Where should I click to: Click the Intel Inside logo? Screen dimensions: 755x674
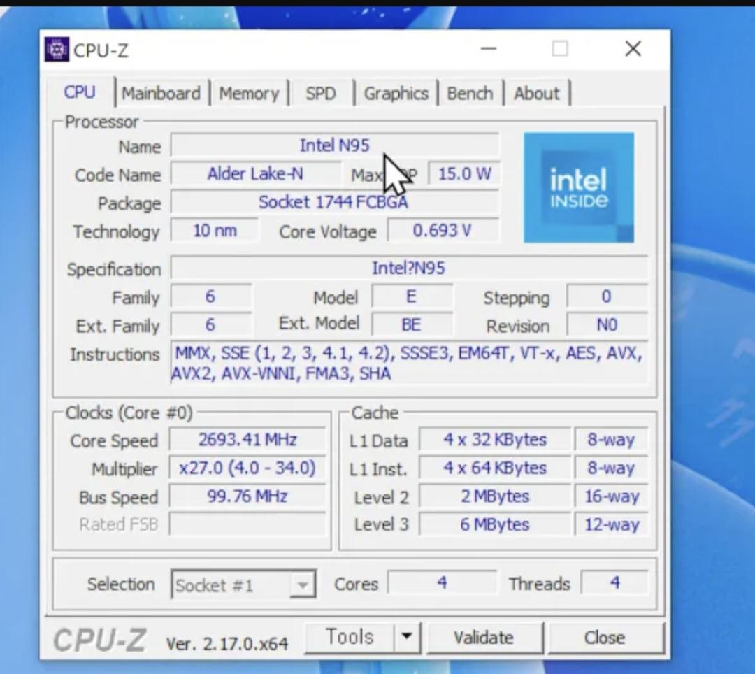[x=579, y=187]
